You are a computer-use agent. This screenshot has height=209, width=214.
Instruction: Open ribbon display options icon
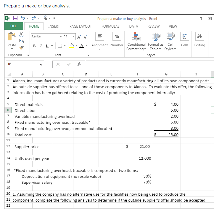[x=210, y=18]
